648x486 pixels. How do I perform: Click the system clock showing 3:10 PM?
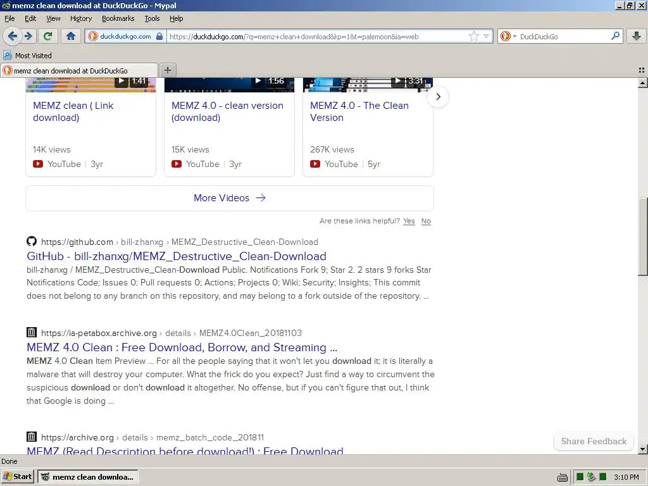[626, 477]
